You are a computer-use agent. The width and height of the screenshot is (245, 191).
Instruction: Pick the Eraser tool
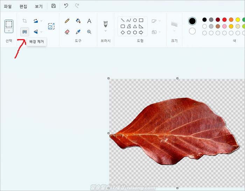click(x=67, y=32)
